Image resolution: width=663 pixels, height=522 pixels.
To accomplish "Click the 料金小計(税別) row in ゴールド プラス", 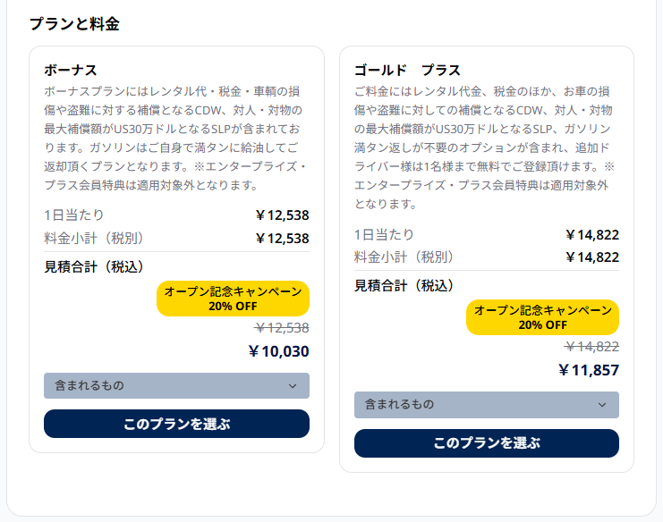I will (x=486, y=257).
